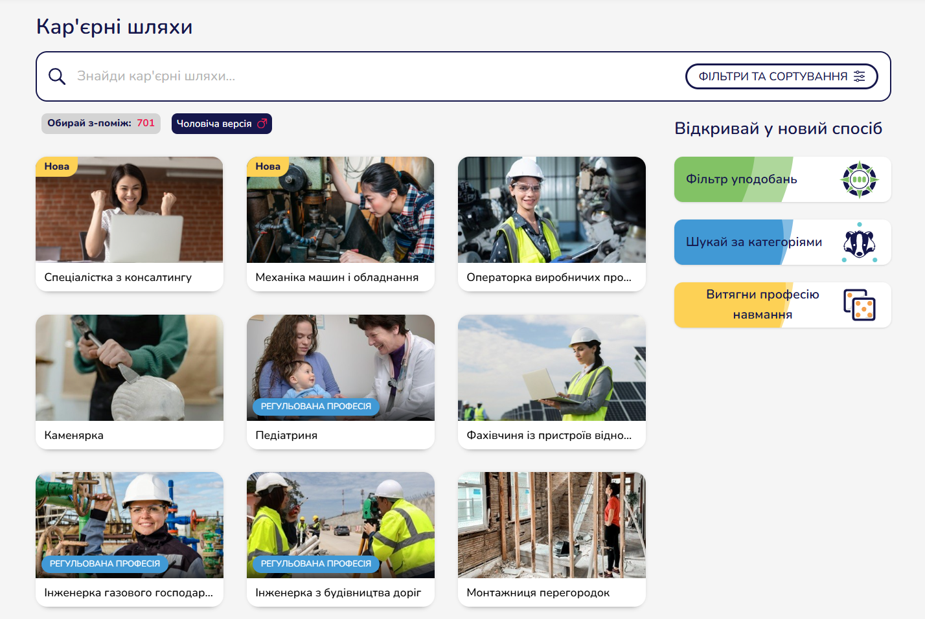
Task: Click the compass icon in Фільтр уподобань
Action: pos(859,179)
